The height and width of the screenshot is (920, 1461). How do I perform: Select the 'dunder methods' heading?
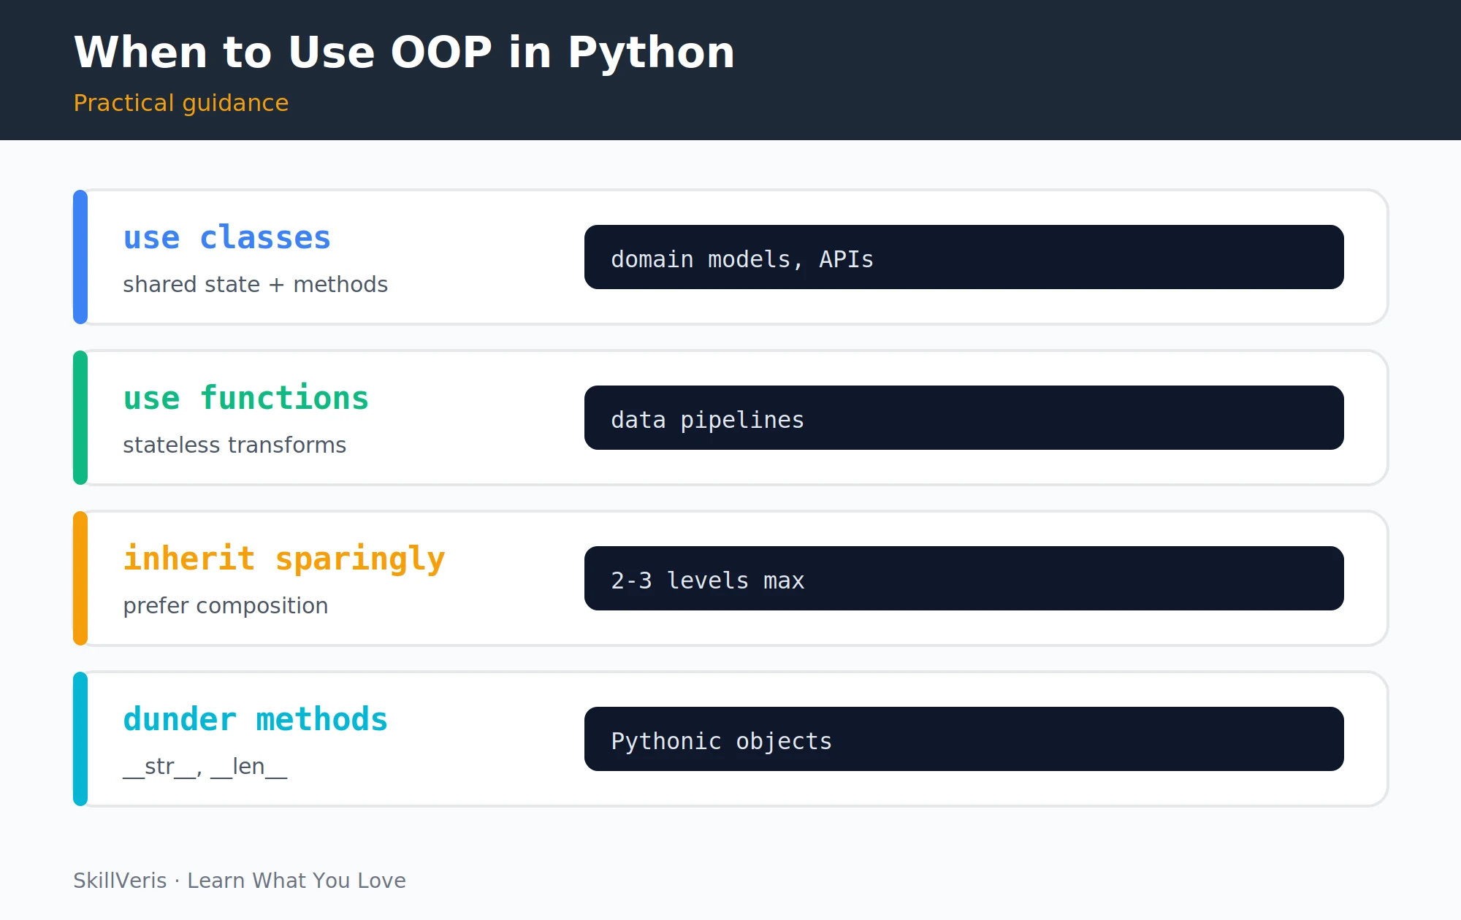click(x=256, y=720)
